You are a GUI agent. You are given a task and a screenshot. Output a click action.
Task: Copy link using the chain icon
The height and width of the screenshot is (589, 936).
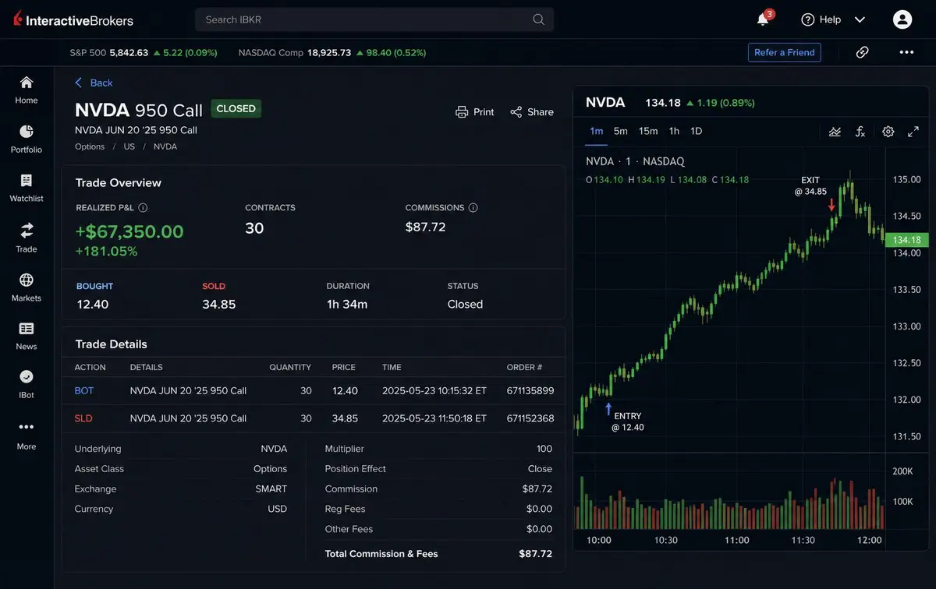tap(863, 52)
